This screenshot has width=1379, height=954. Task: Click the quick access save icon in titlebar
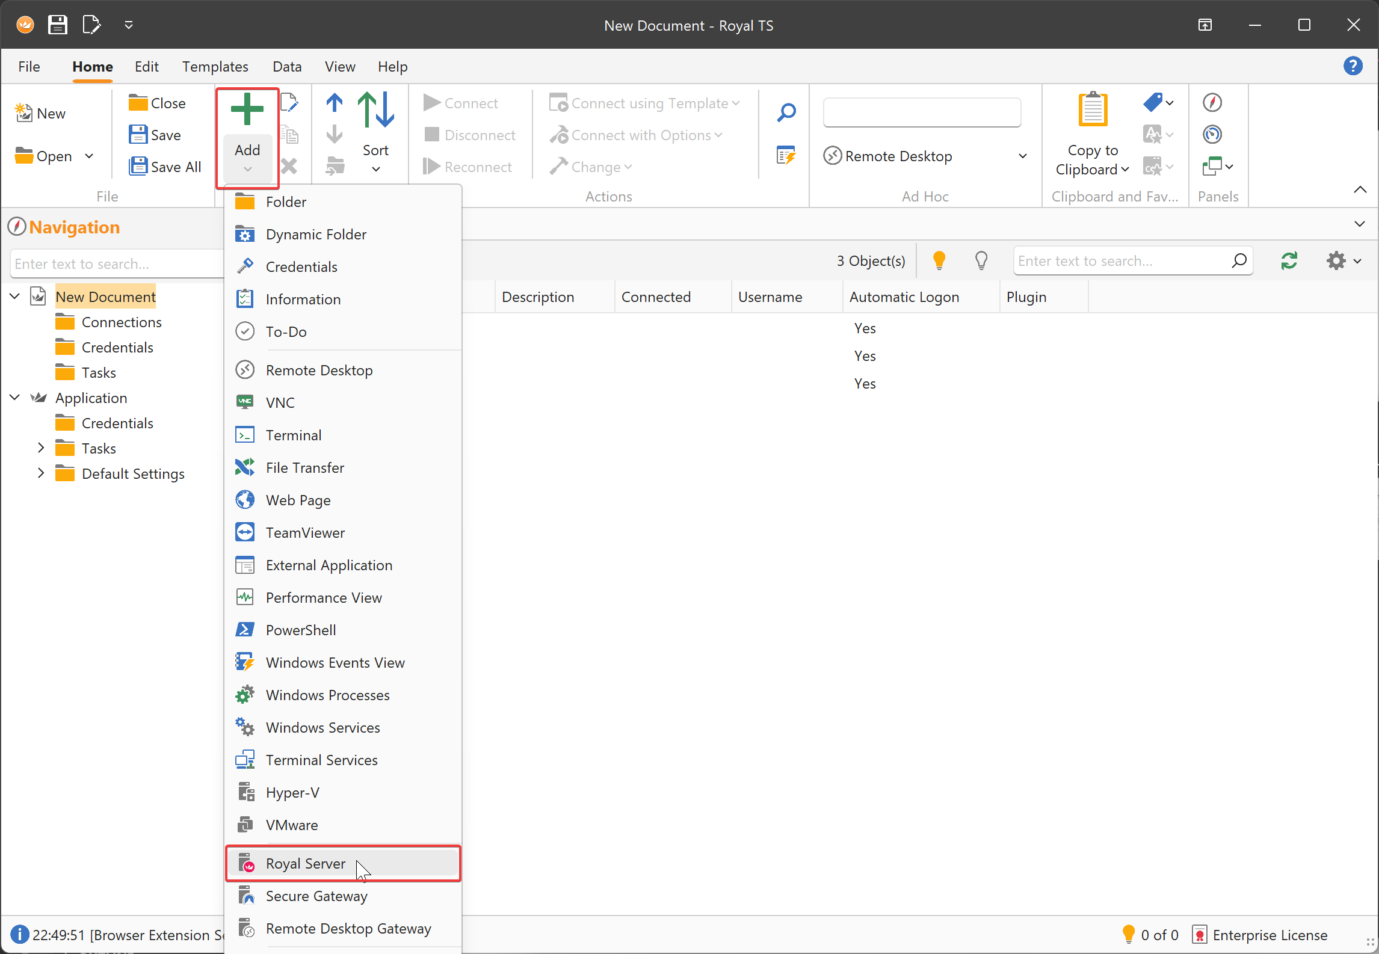pos(58,25)
